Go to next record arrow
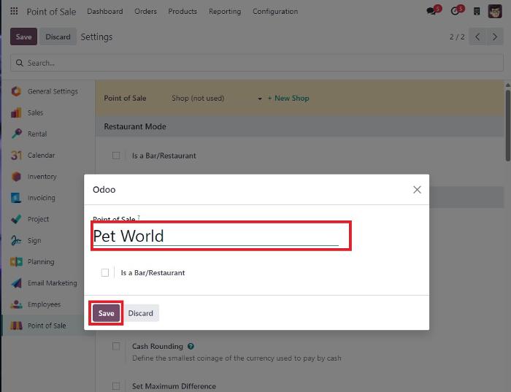This screenshot has height=392, width=511. click(495, 36)
